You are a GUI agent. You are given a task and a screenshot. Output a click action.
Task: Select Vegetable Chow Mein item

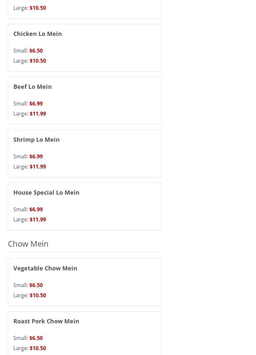click(45, 268)
